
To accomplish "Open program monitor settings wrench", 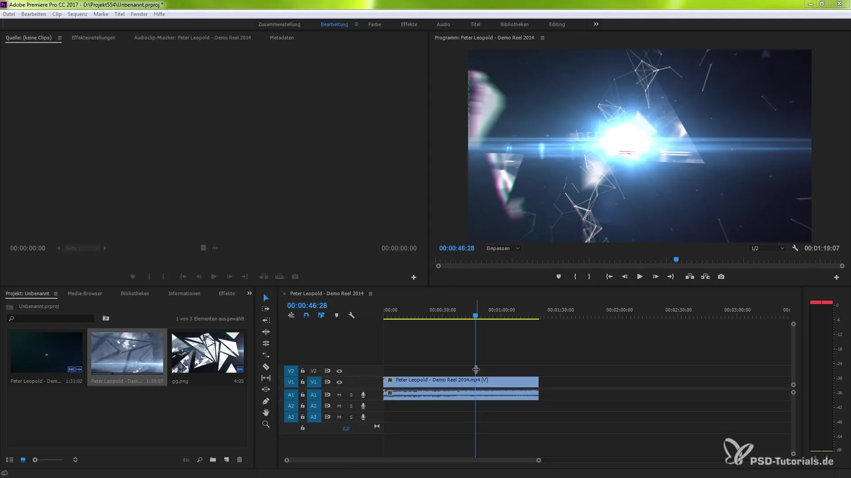I will [795, 248].
